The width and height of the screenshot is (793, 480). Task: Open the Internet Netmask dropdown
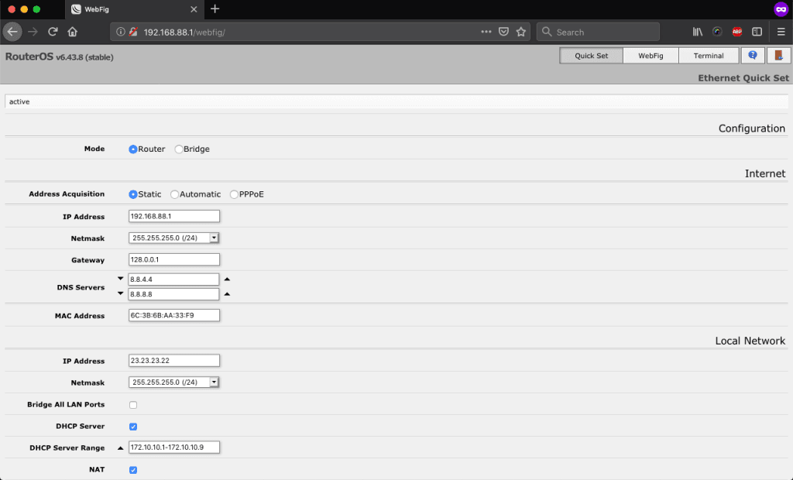tap(173, 238)
